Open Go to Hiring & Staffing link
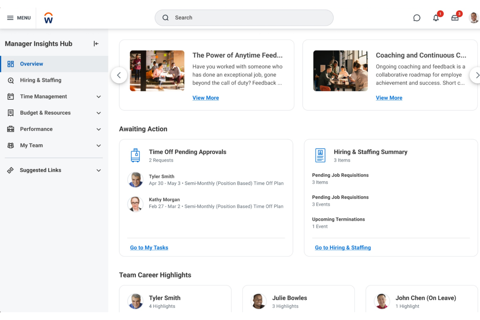The height and width of the screenshot is (320, 480). pos(342,247)
